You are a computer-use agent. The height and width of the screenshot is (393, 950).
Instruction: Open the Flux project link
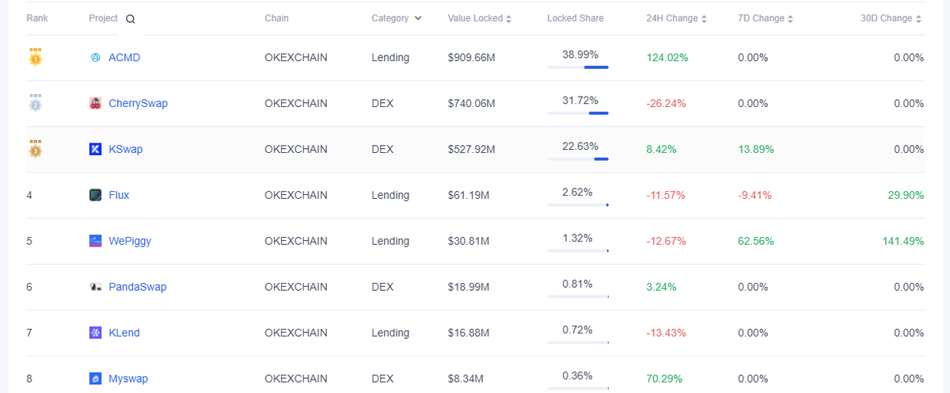click(119, 195)
